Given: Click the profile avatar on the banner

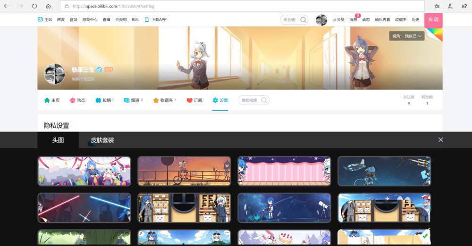Looking at the screenshot, I should (x=54, y=74).
